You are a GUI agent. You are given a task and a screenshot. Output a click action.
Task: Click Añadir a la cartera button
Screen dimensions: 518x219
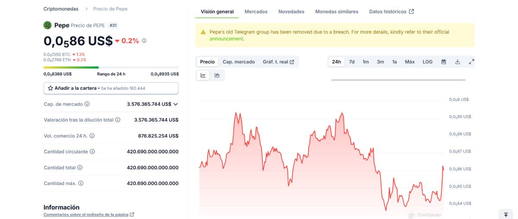111,88
